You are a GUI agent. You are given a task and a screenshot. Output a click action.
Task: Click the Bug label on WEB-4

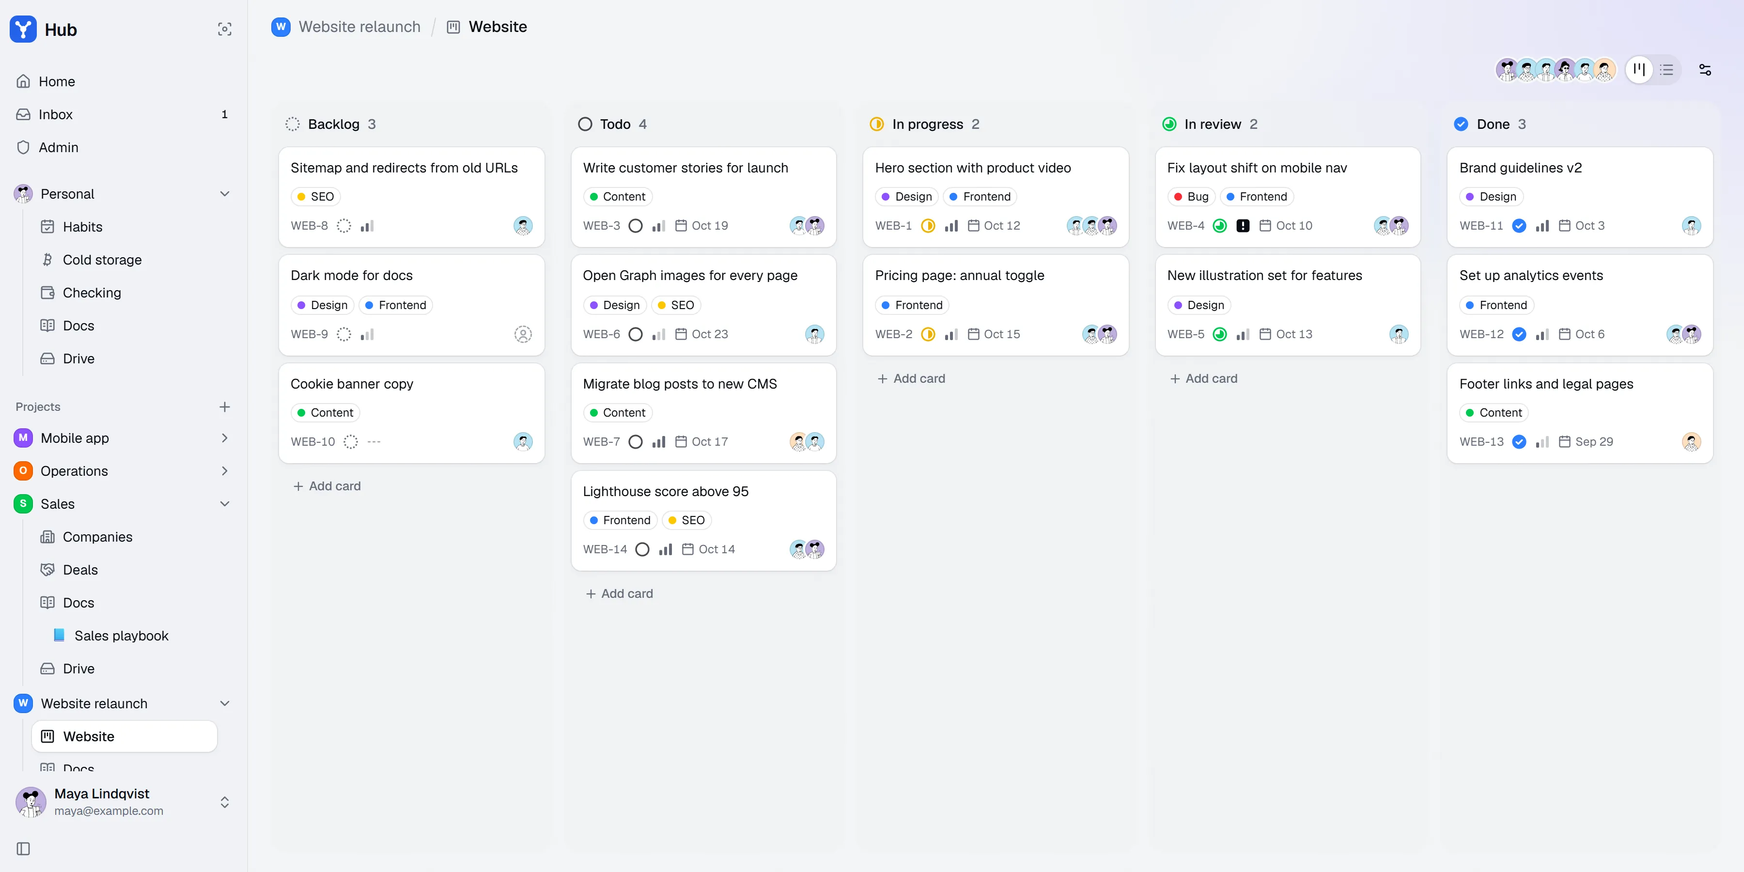(x=1191, y=197)
